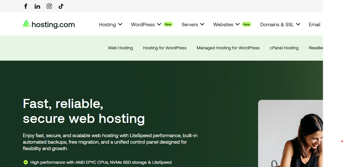Viewport: 343px width, 167px height.
Task: Expand the Websites menu chevron
Action: [x=238, y=24]
